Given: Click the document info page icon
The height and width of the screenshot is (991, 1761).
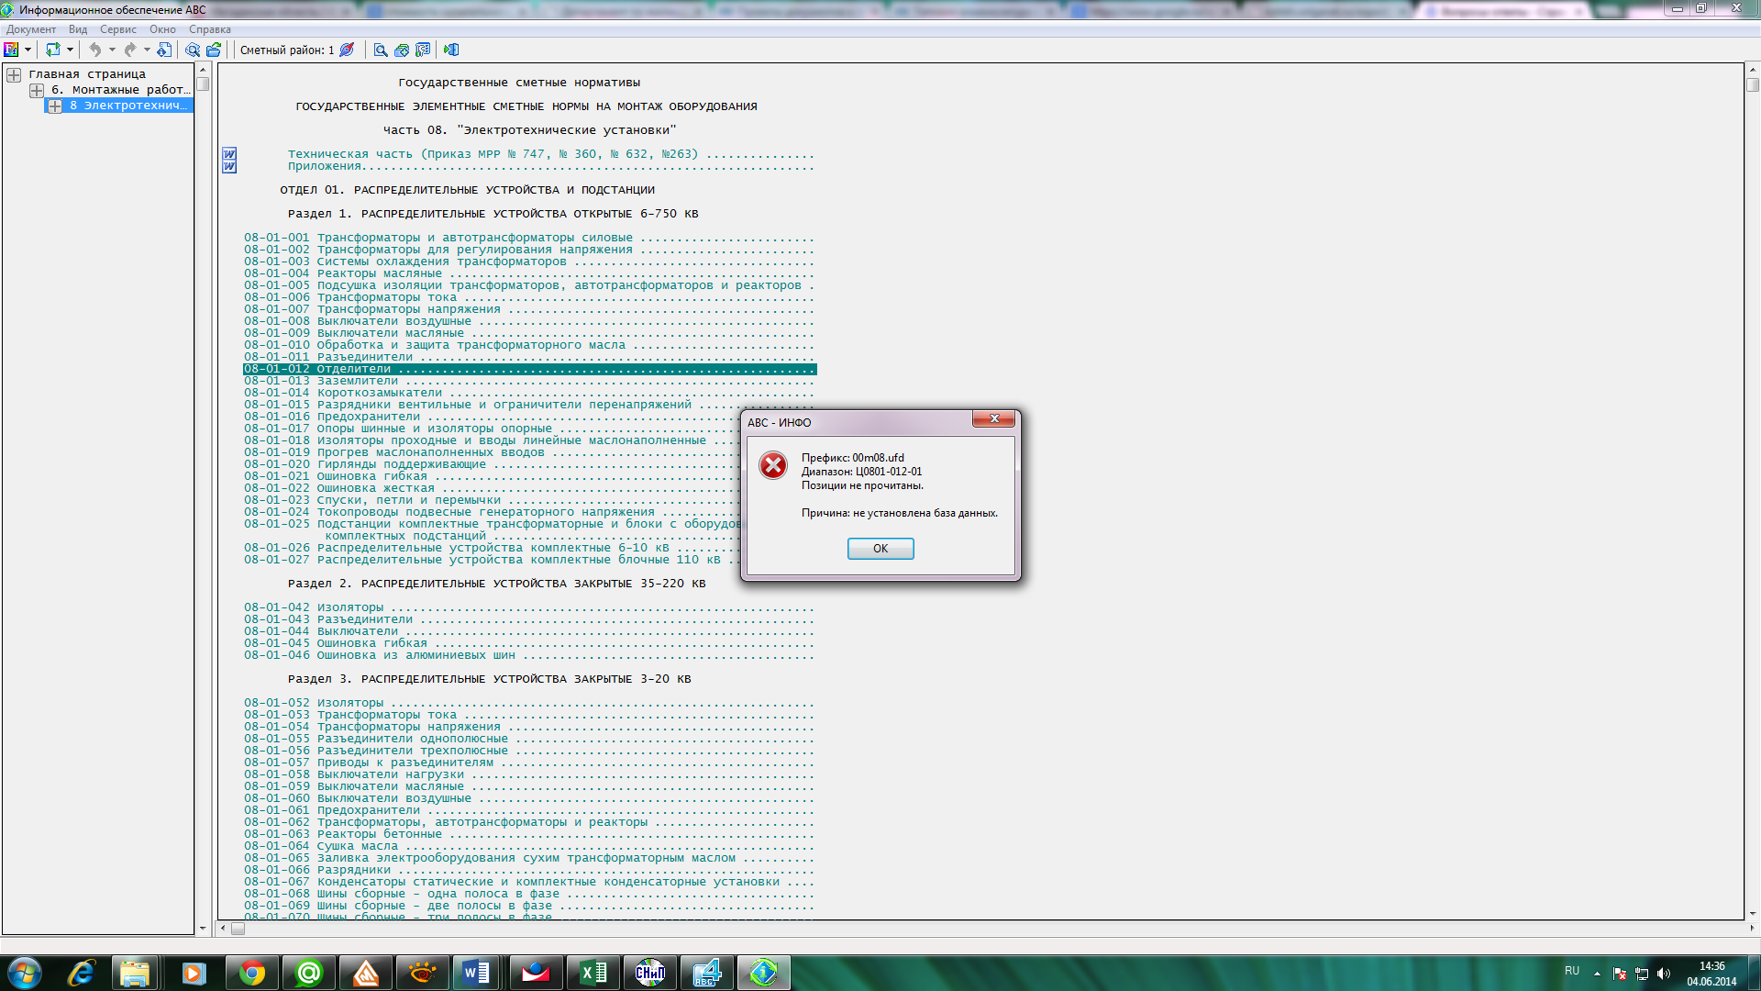Looking at the screenshot, I should 164,50.
